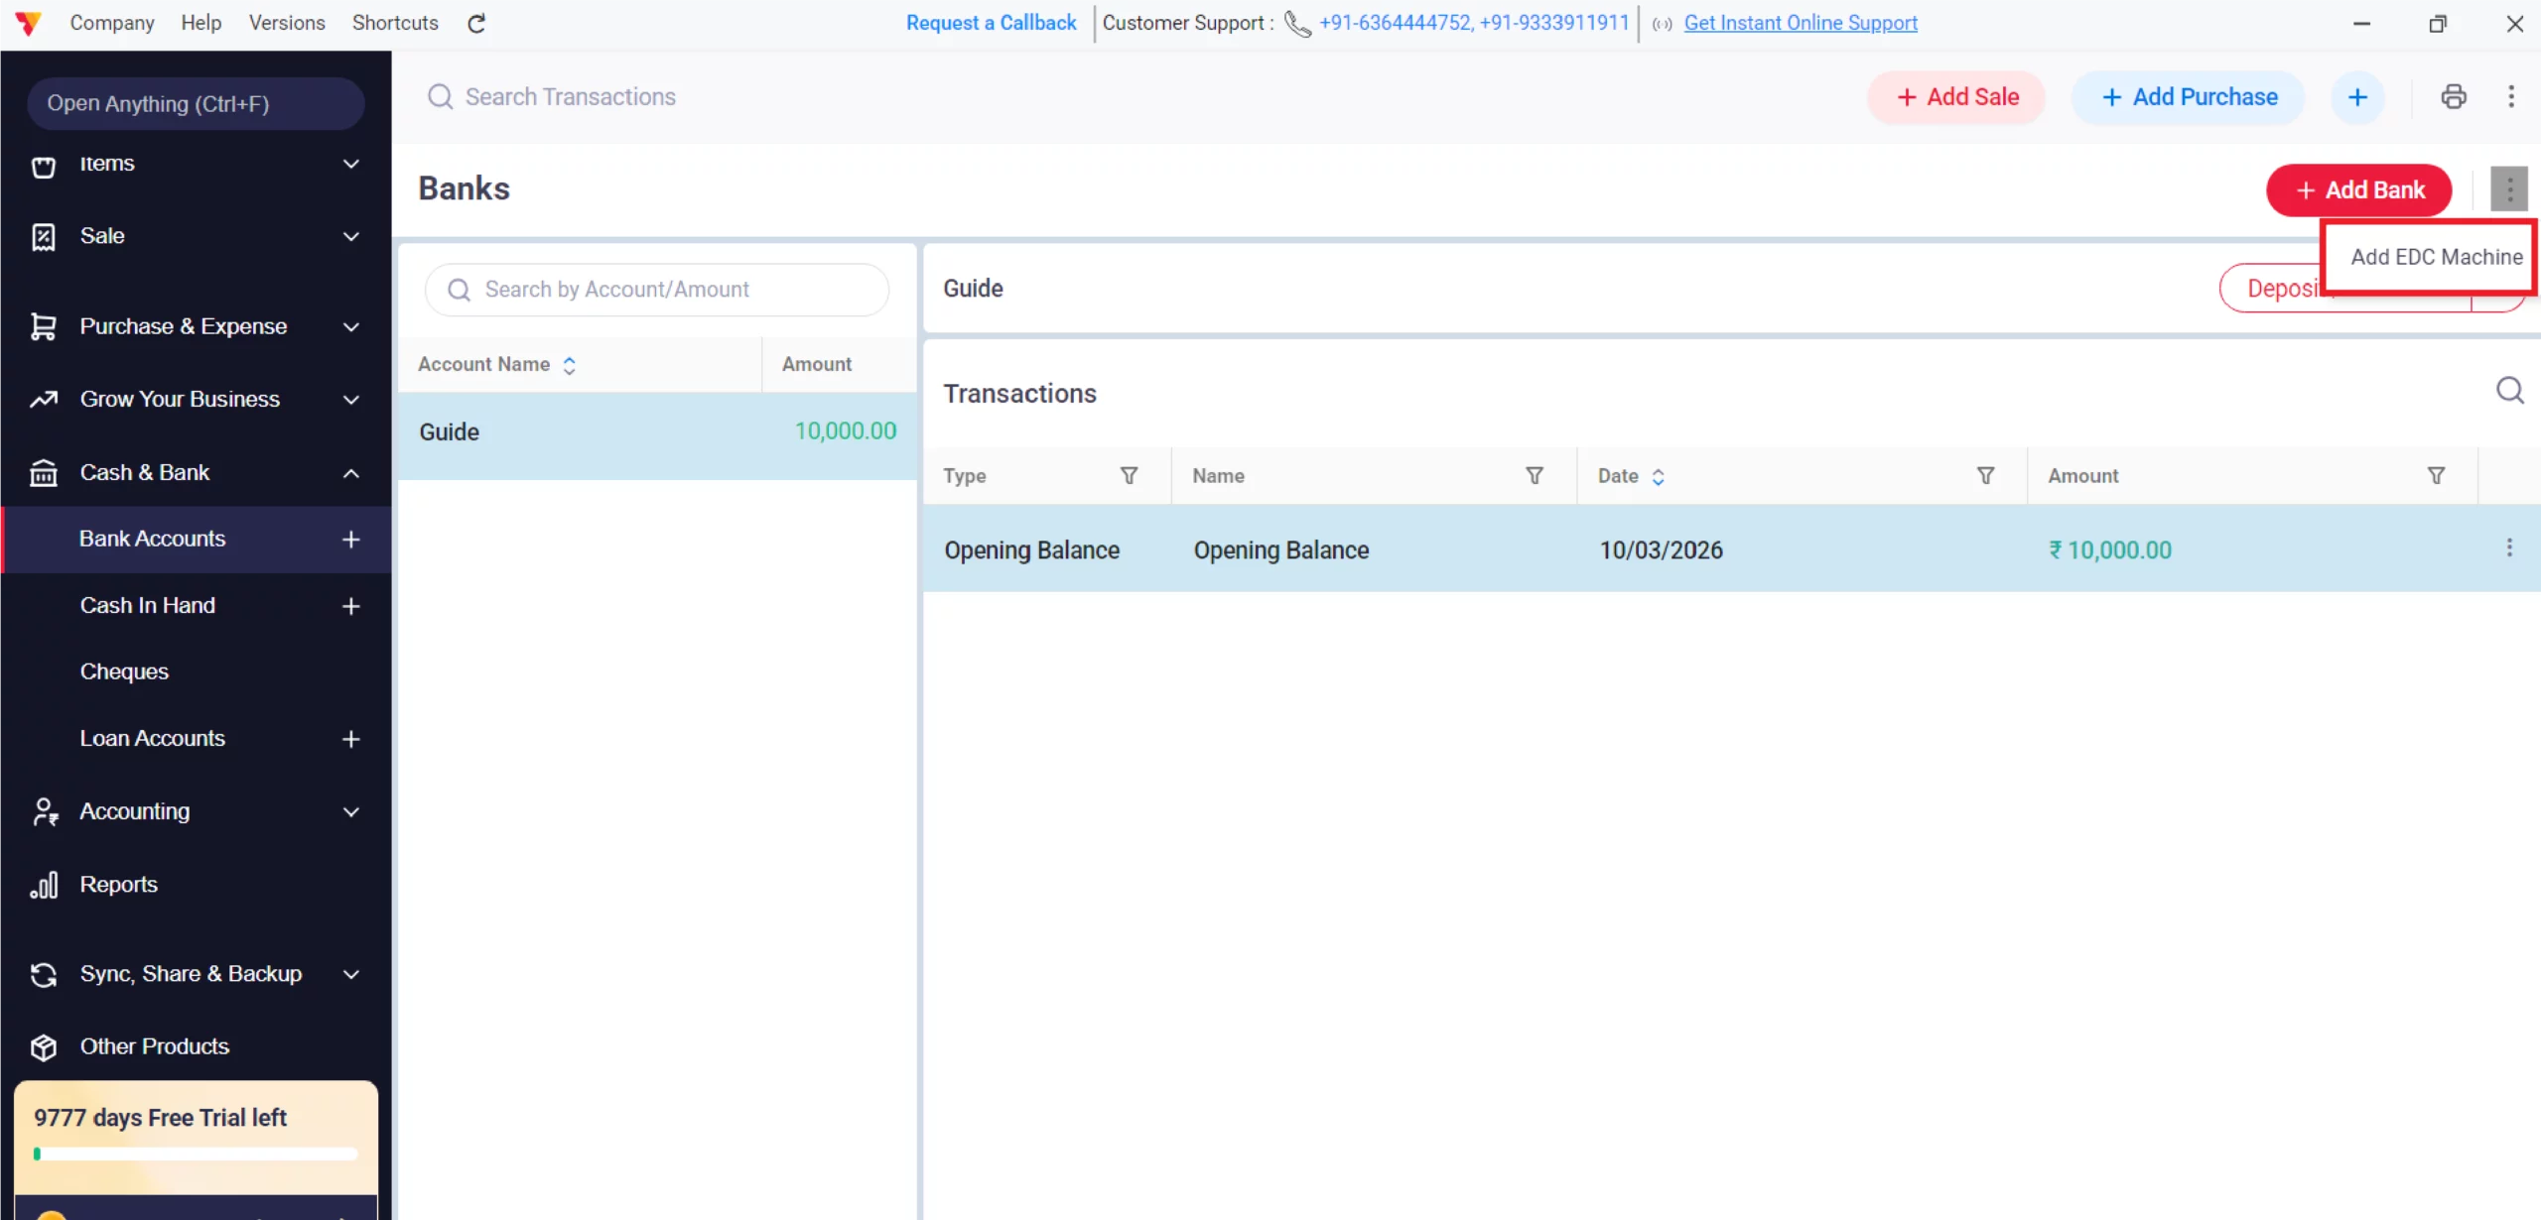Click the print icon in the top toolbar
This screenshot has width=2541, height=1220.
tap(2453, 96)
